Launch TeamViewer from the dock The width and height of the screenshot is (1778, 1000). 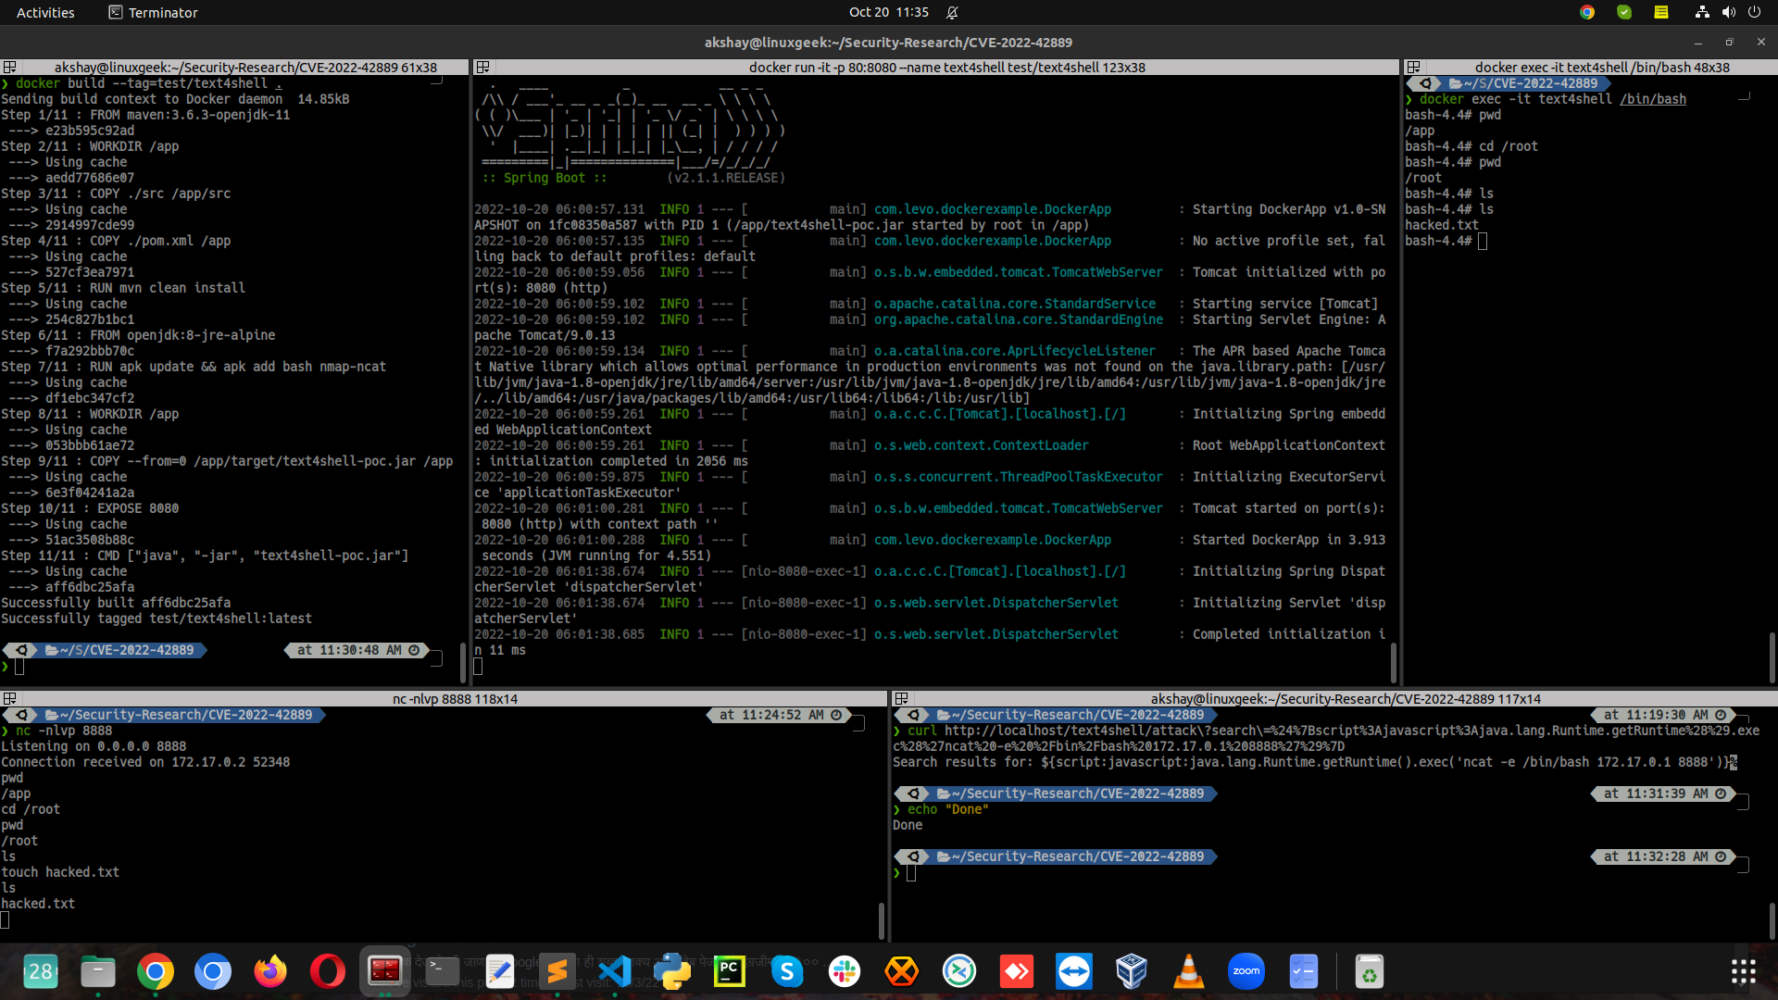(x=1074, y=971)
